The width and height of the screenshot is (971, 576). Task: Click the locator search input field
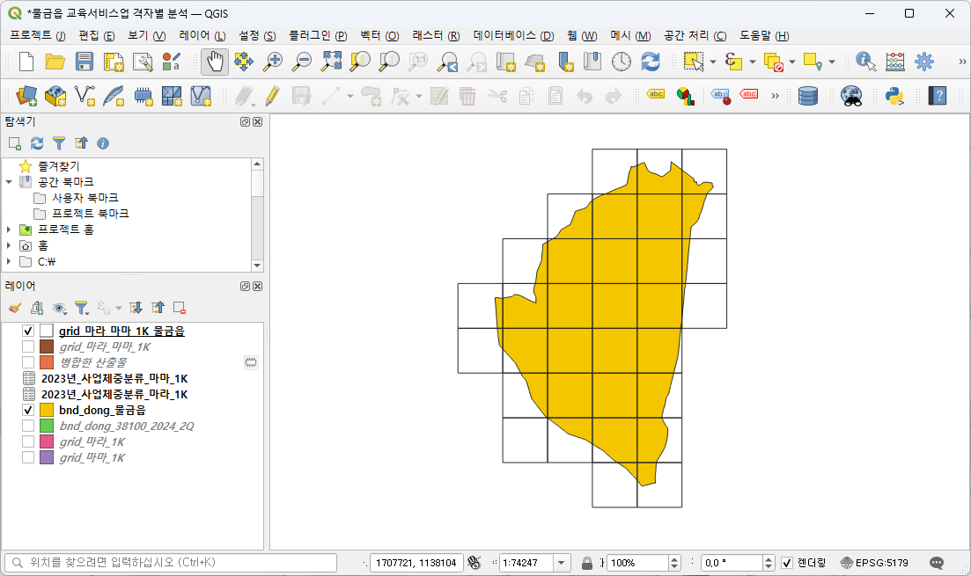click(x=171, y=563)
